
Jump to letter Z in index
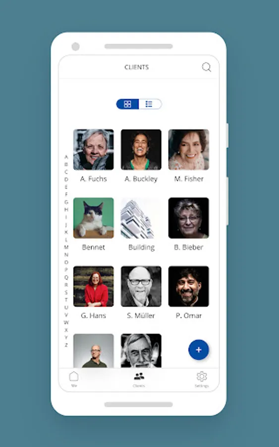click(x=66, y=345)
